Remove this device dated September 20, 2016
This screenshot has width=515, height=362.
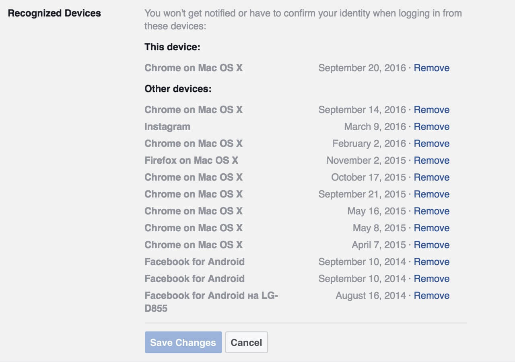431,68
